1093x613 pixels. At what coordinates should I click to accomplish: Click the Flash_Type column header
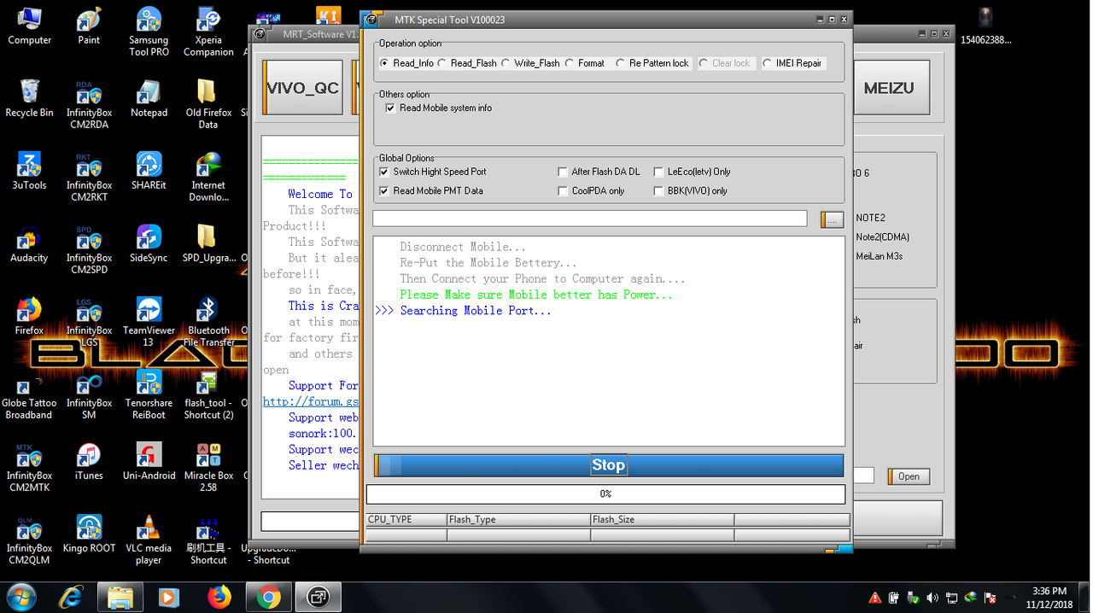(518, 519)
